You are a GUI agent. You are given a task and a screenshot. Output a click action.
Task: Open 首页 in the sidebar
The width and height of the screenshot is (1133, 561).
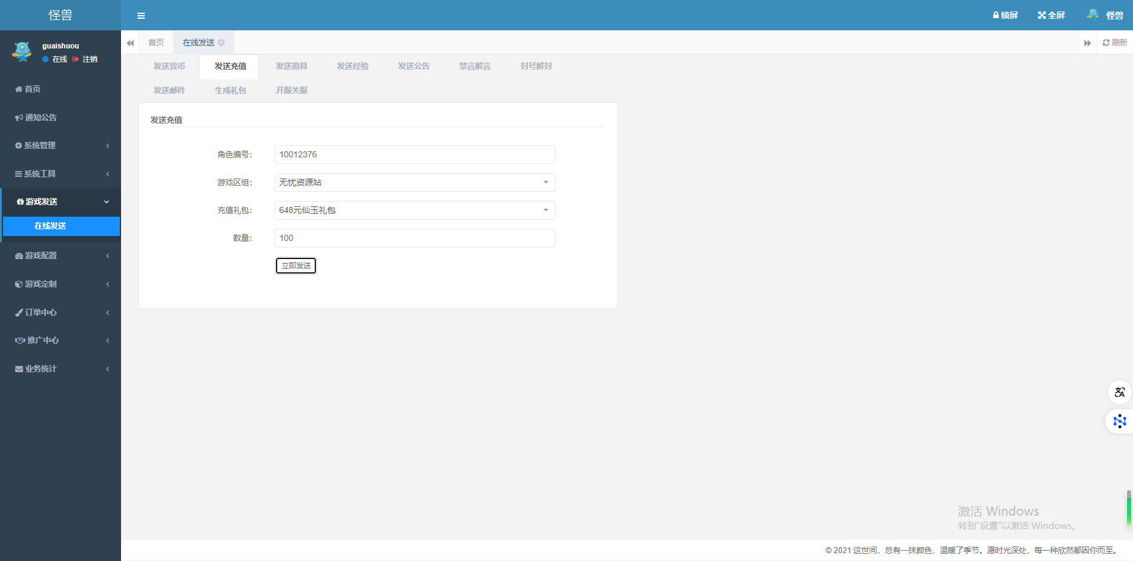[61, 89]
